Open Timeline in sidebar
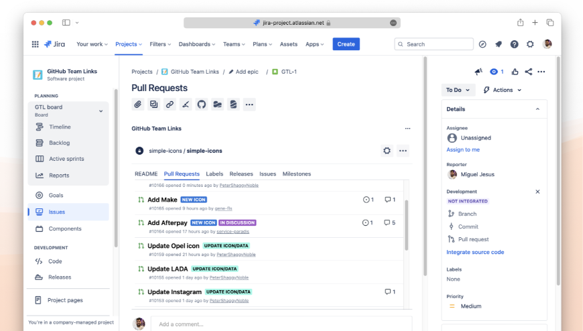Image resolution: width=583 pixels, height=331 pixels. coord(60,127)
